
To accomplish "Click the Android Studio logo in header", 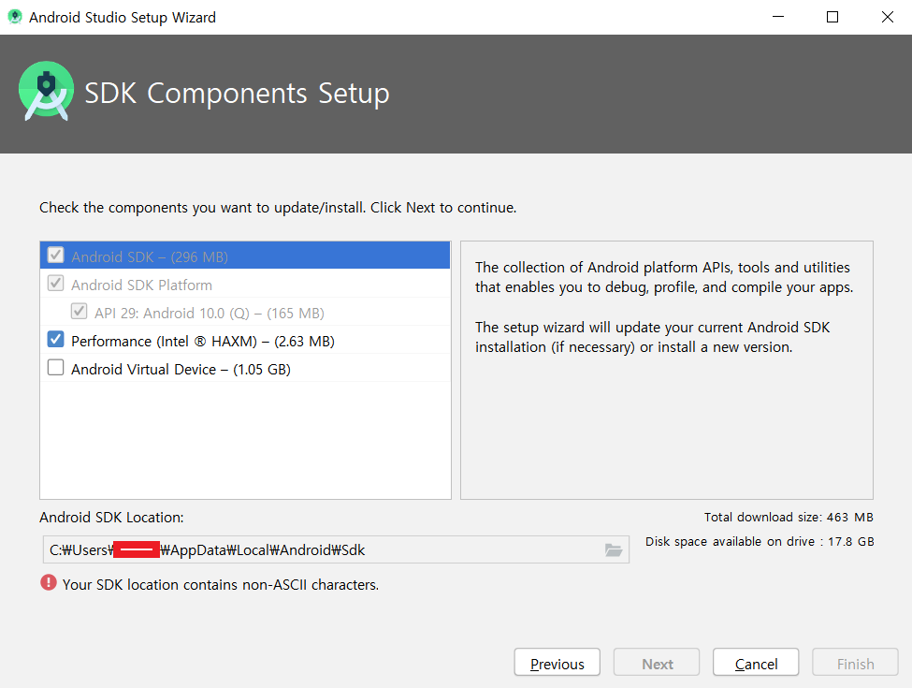I will pyautogui.click(x=47, y=91).
